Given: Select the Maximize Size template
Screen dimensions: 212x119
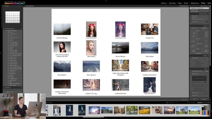Looking at the screenshot, I should tap(13, 73).
